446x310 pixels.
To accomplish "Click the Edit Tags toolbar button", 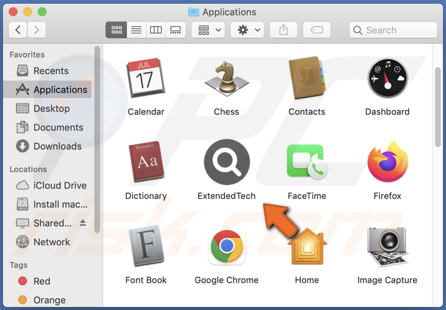I will pyautogui.click(x=317, y=30).
